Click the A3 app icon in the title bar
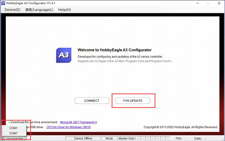This screenshot has height=141, width=225. [x=3, y=3]
